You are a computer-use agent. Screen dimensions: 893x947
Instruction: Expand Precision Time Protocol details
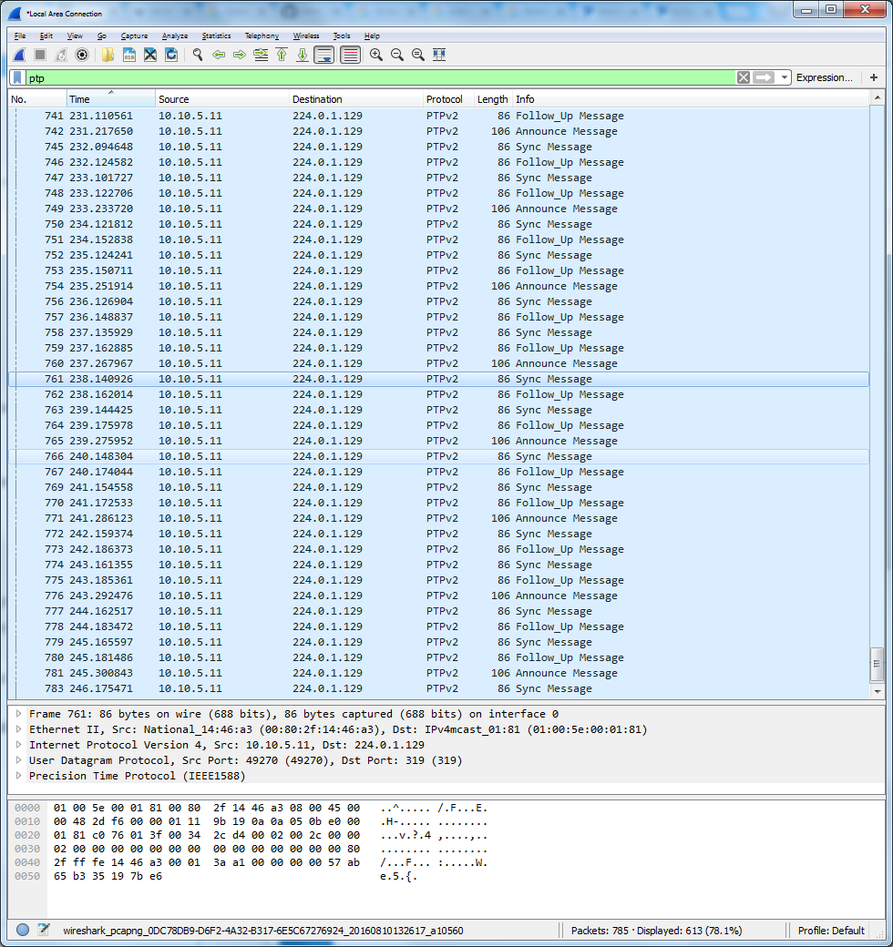click(19, 776)
